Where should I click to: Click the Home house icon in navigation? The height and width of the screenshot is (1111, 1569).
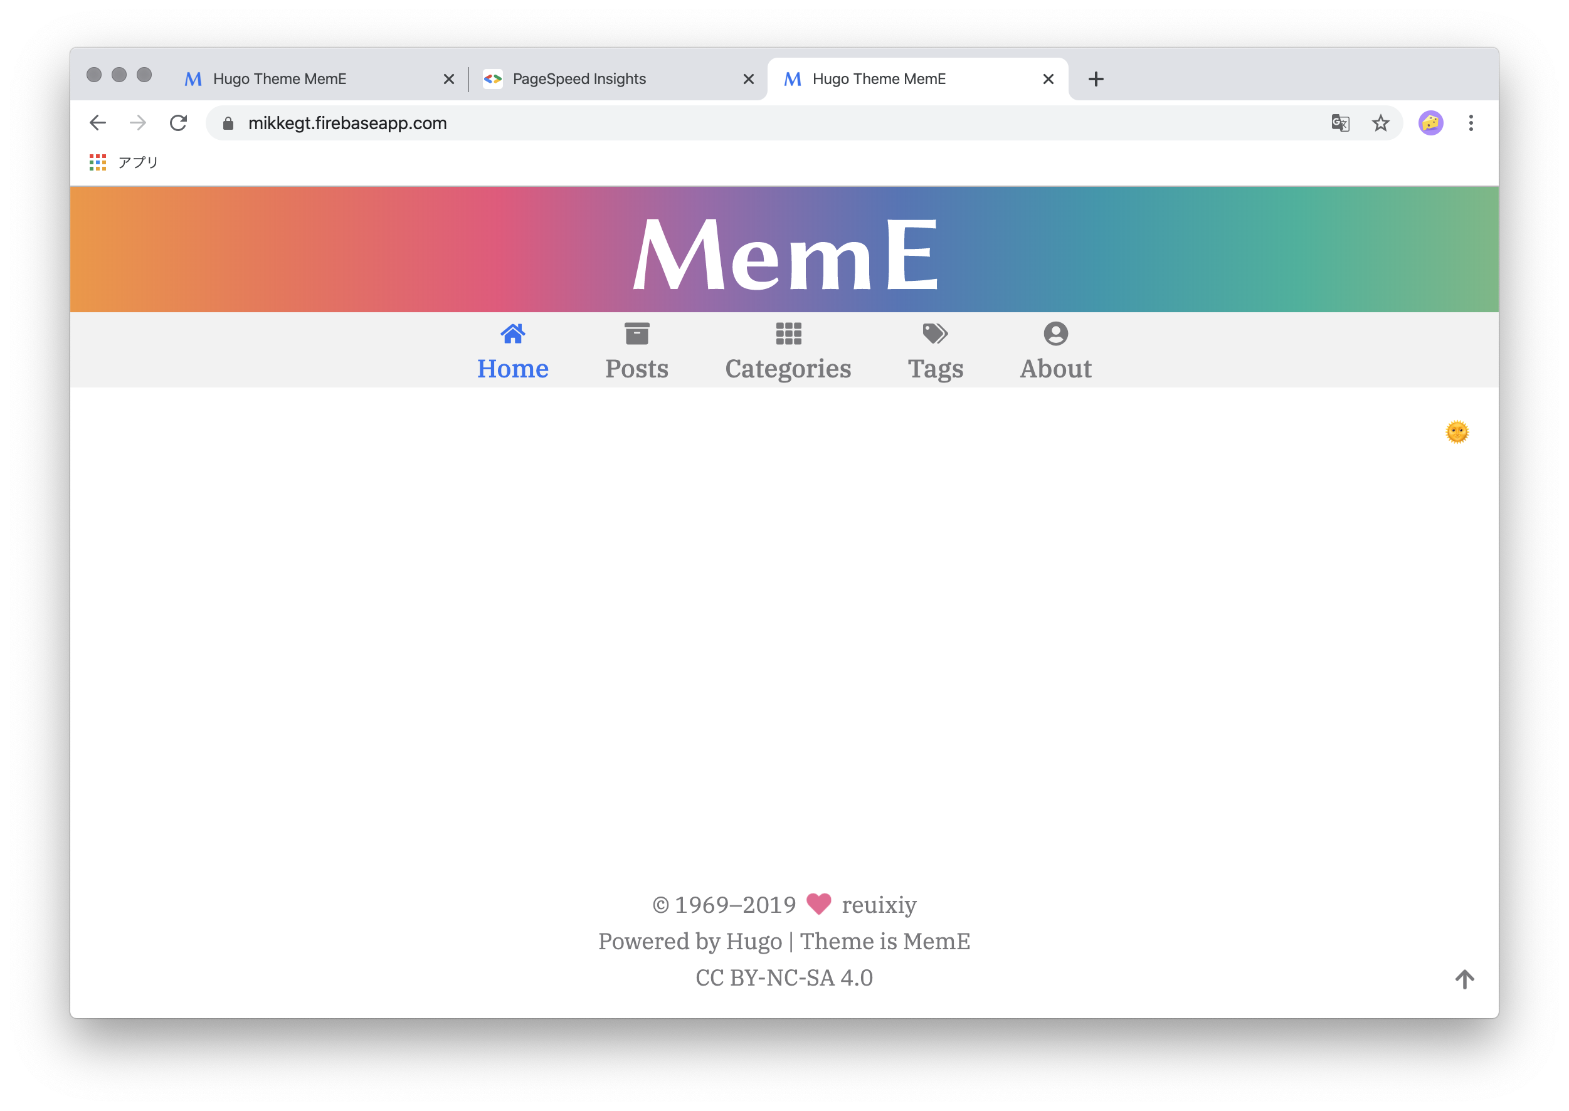512,334
